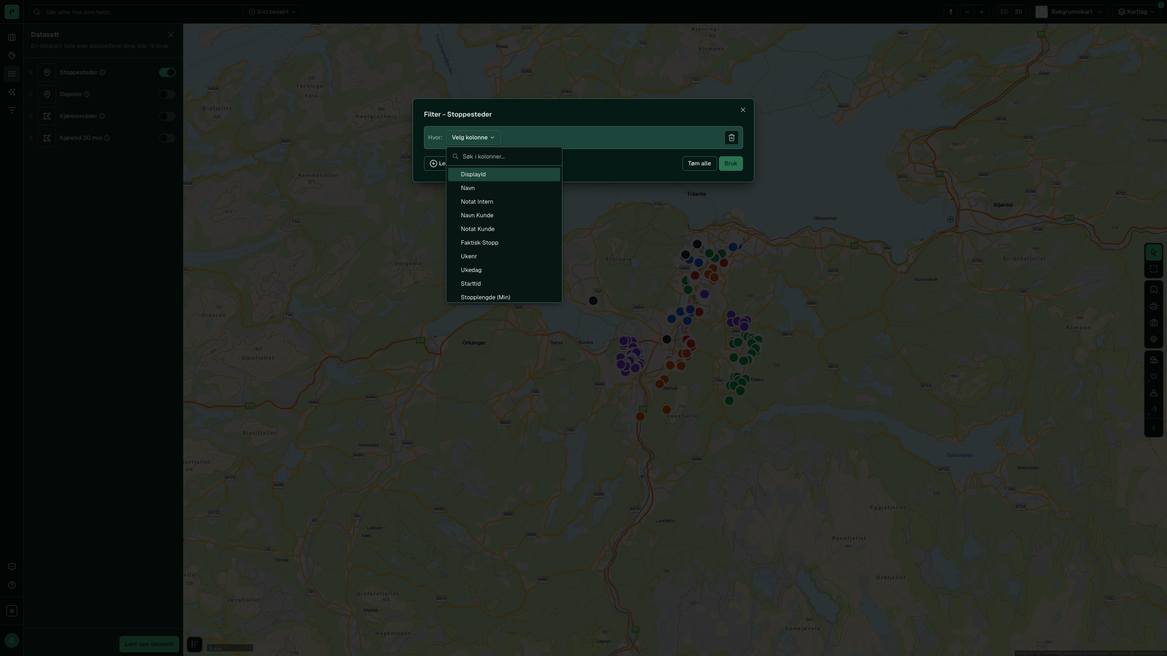The image size is (1167, 656).
Task: Select Ukenr column entry
Action: (504, 256)
